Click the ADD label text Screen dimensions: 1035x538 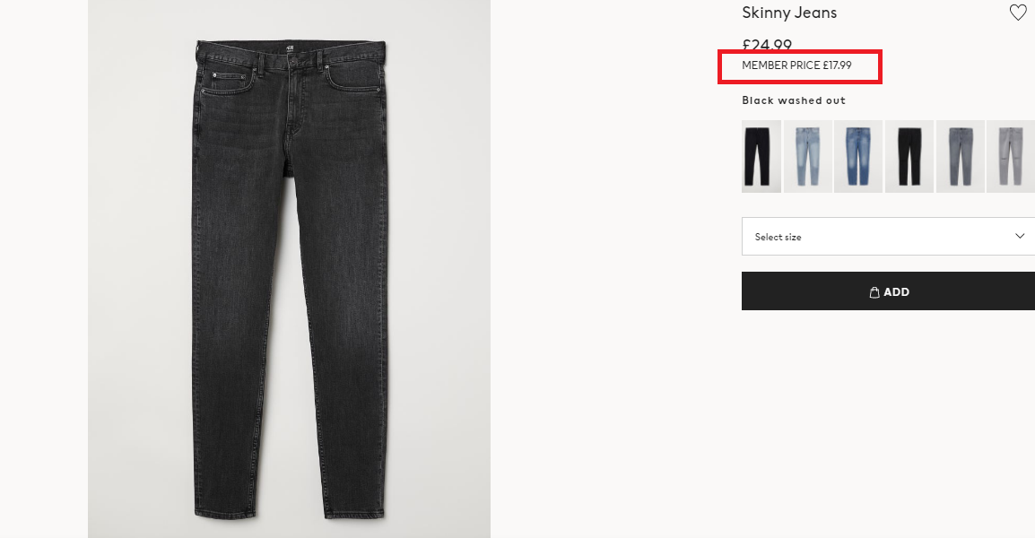pos(896,291)
